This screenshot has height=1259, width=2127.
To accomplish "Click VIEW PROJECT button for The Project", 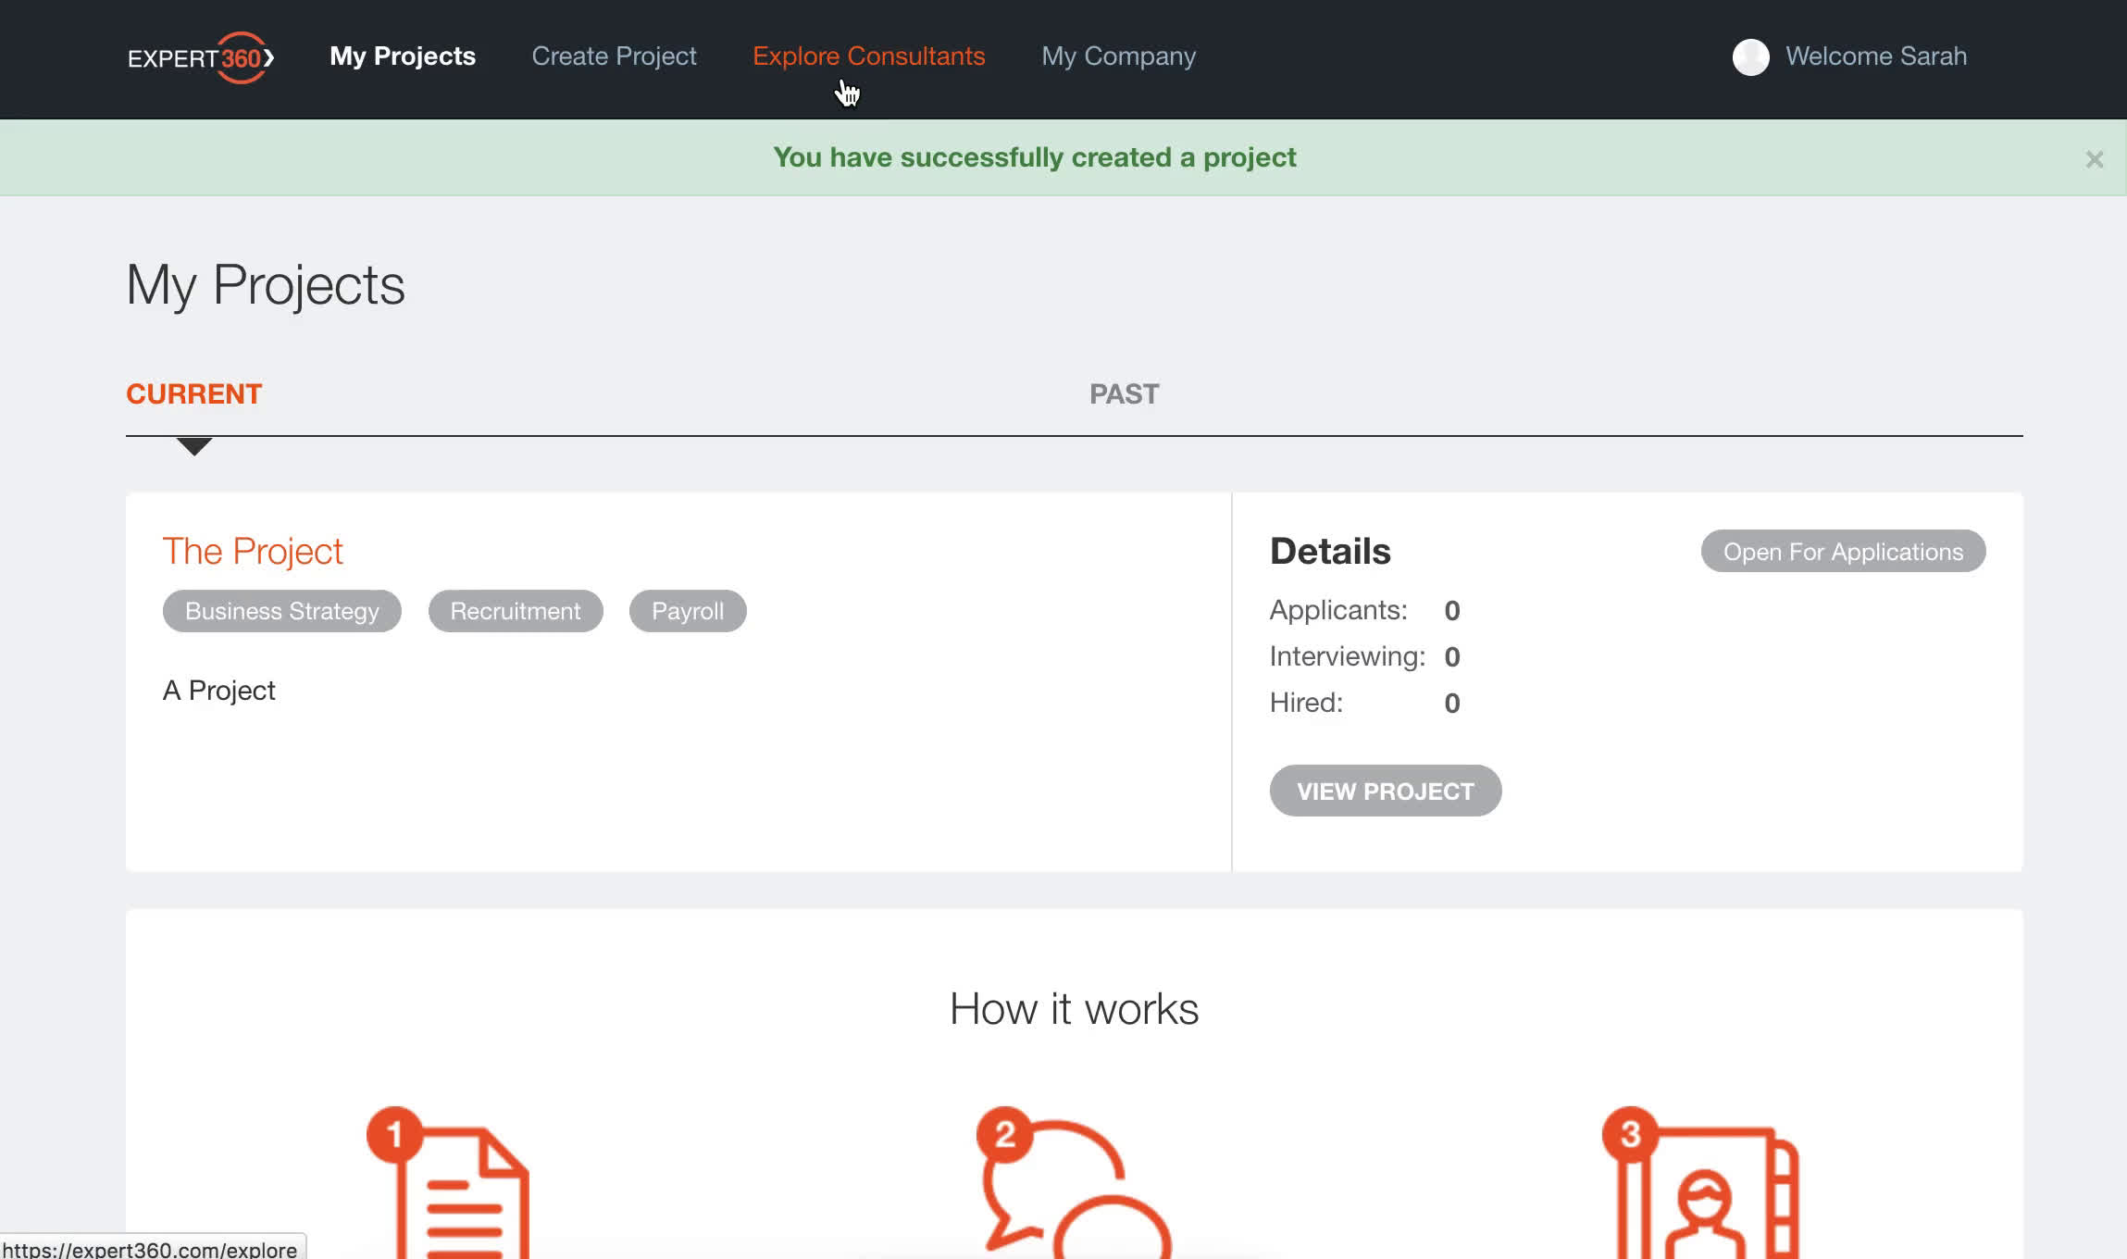I will point(1384,792).
